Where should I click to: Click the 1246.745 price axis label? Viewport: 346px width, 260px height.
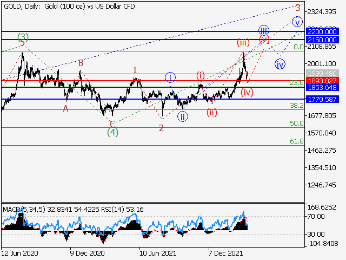(x=322, y=185)
